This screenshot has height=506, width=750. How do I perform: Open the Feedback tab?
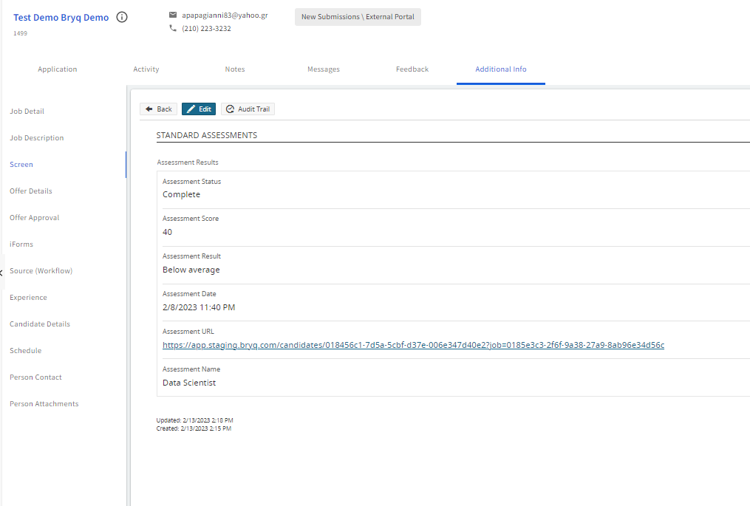coord(412,69)
